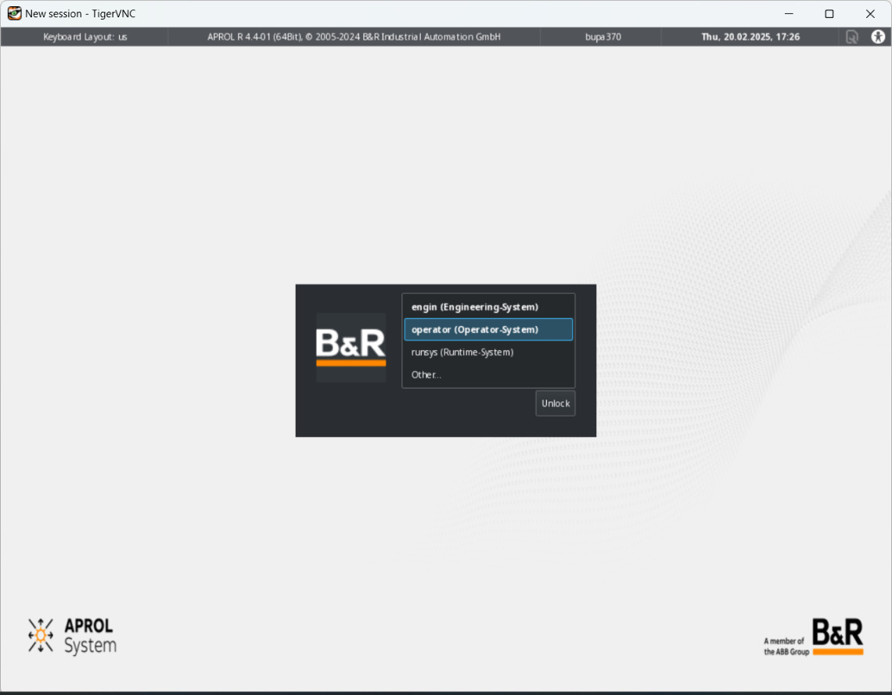Click the B&R logo in login dialog
This screenshot has height=695, width=892.
pyautogui.click(x=351, y=347)
